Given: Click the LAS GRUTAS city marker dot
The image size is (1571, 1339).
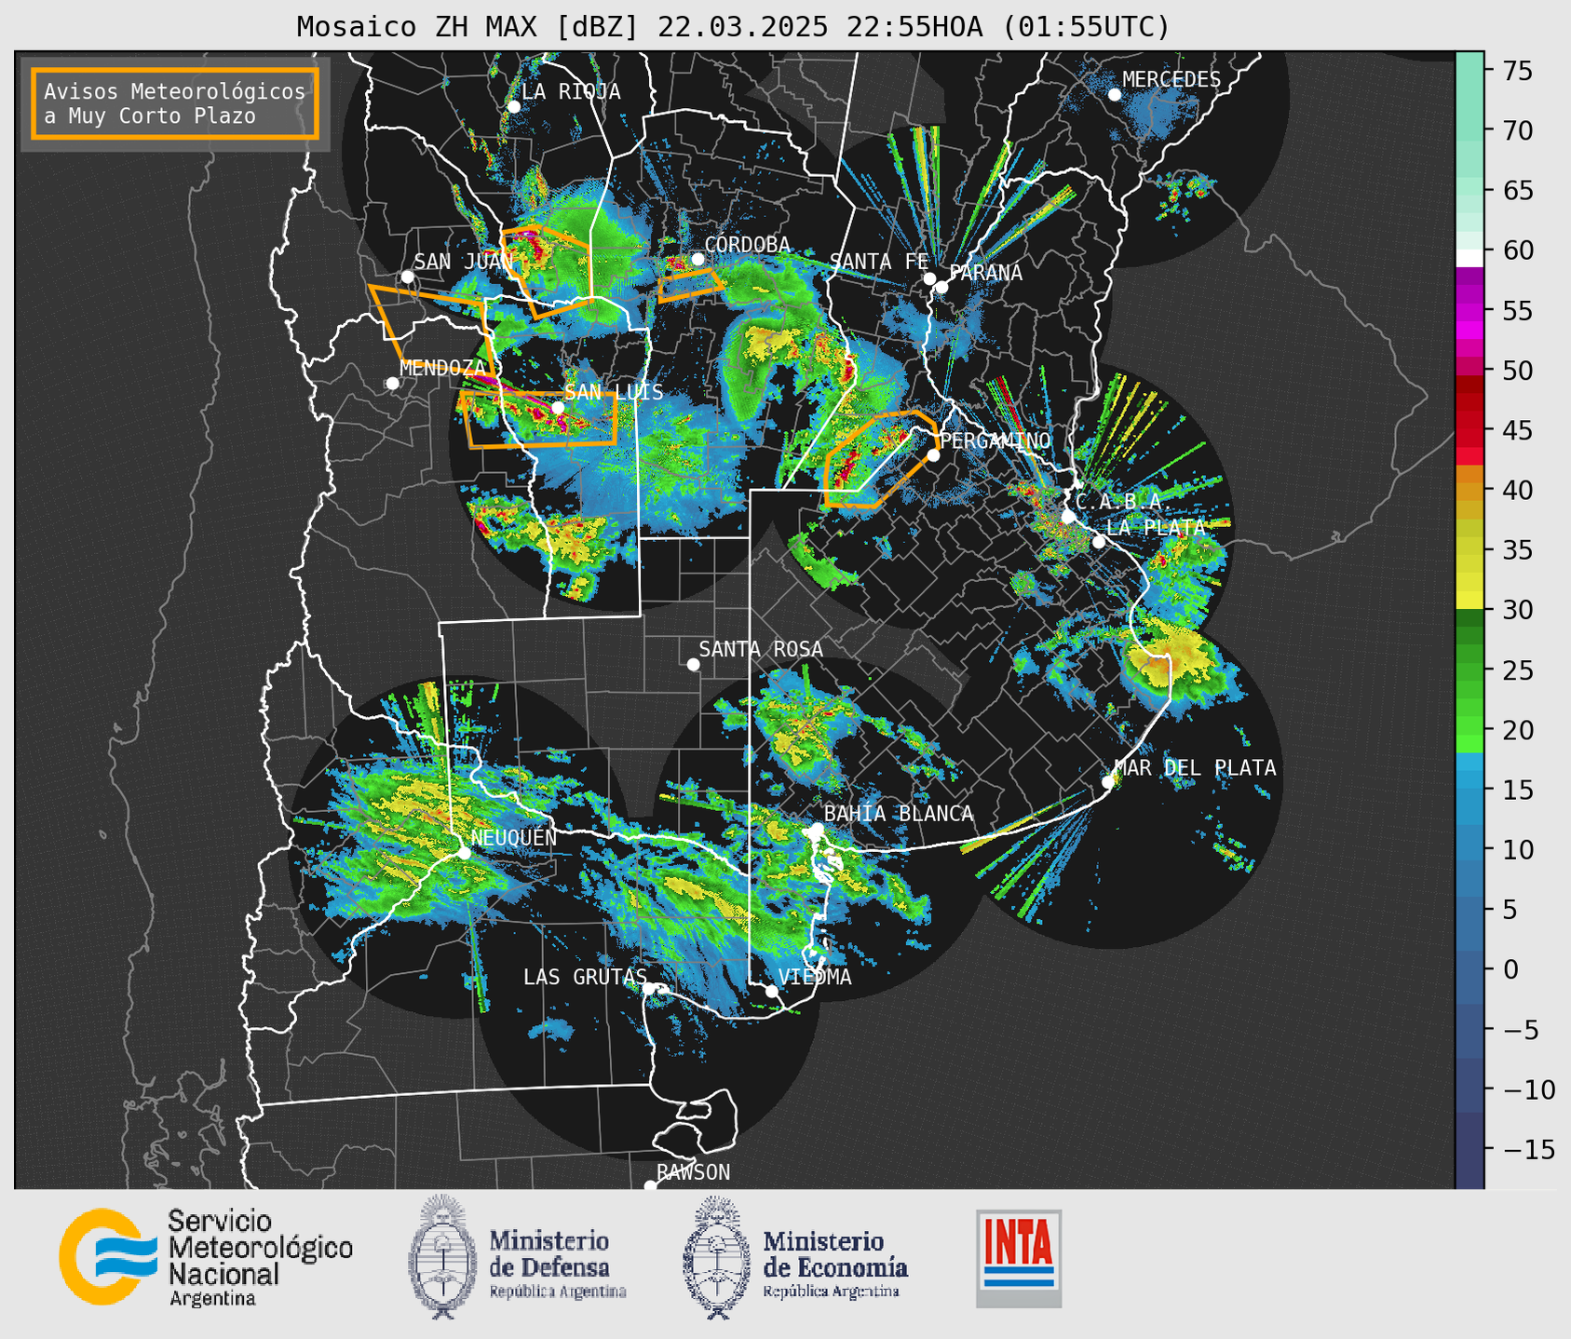Looking at the screenshot, I should click(649, 988).
